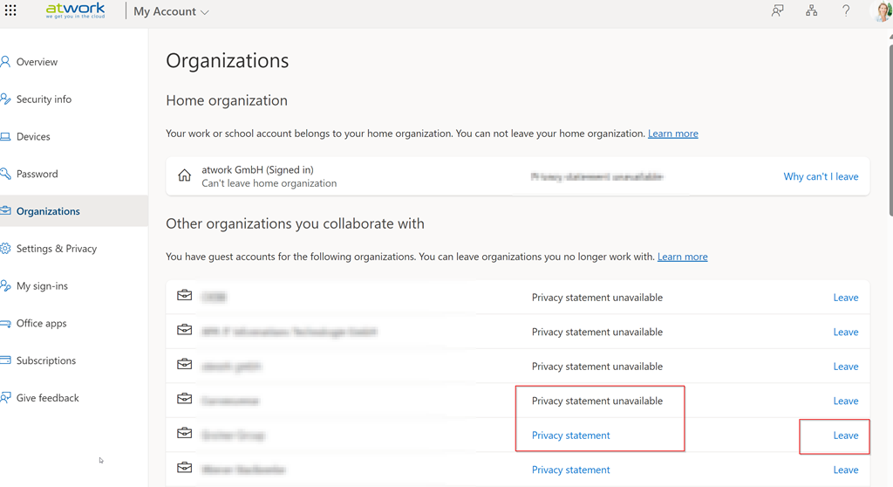Click the atwork logo in header
The height and width of the screenshot is (487, 893).
76,11
